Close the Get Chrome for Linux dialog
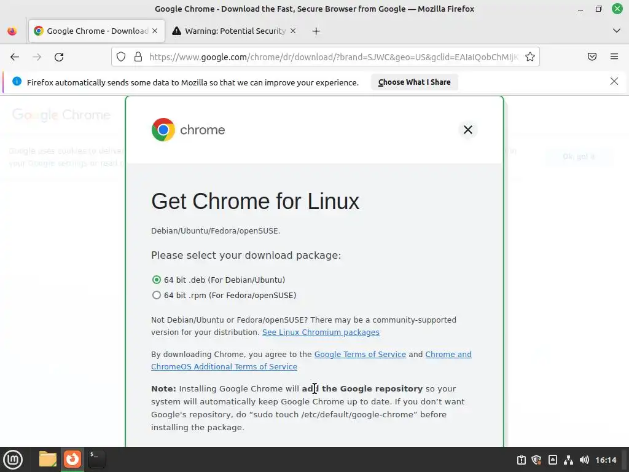 (x=467, y=130)
